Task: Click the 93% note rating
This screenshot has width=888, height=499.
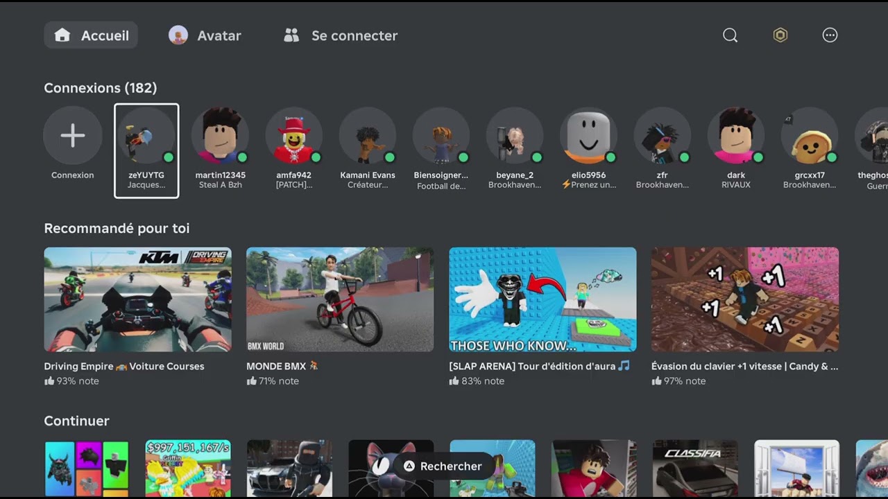Action: pyautogui.click(x=71, y=381)
